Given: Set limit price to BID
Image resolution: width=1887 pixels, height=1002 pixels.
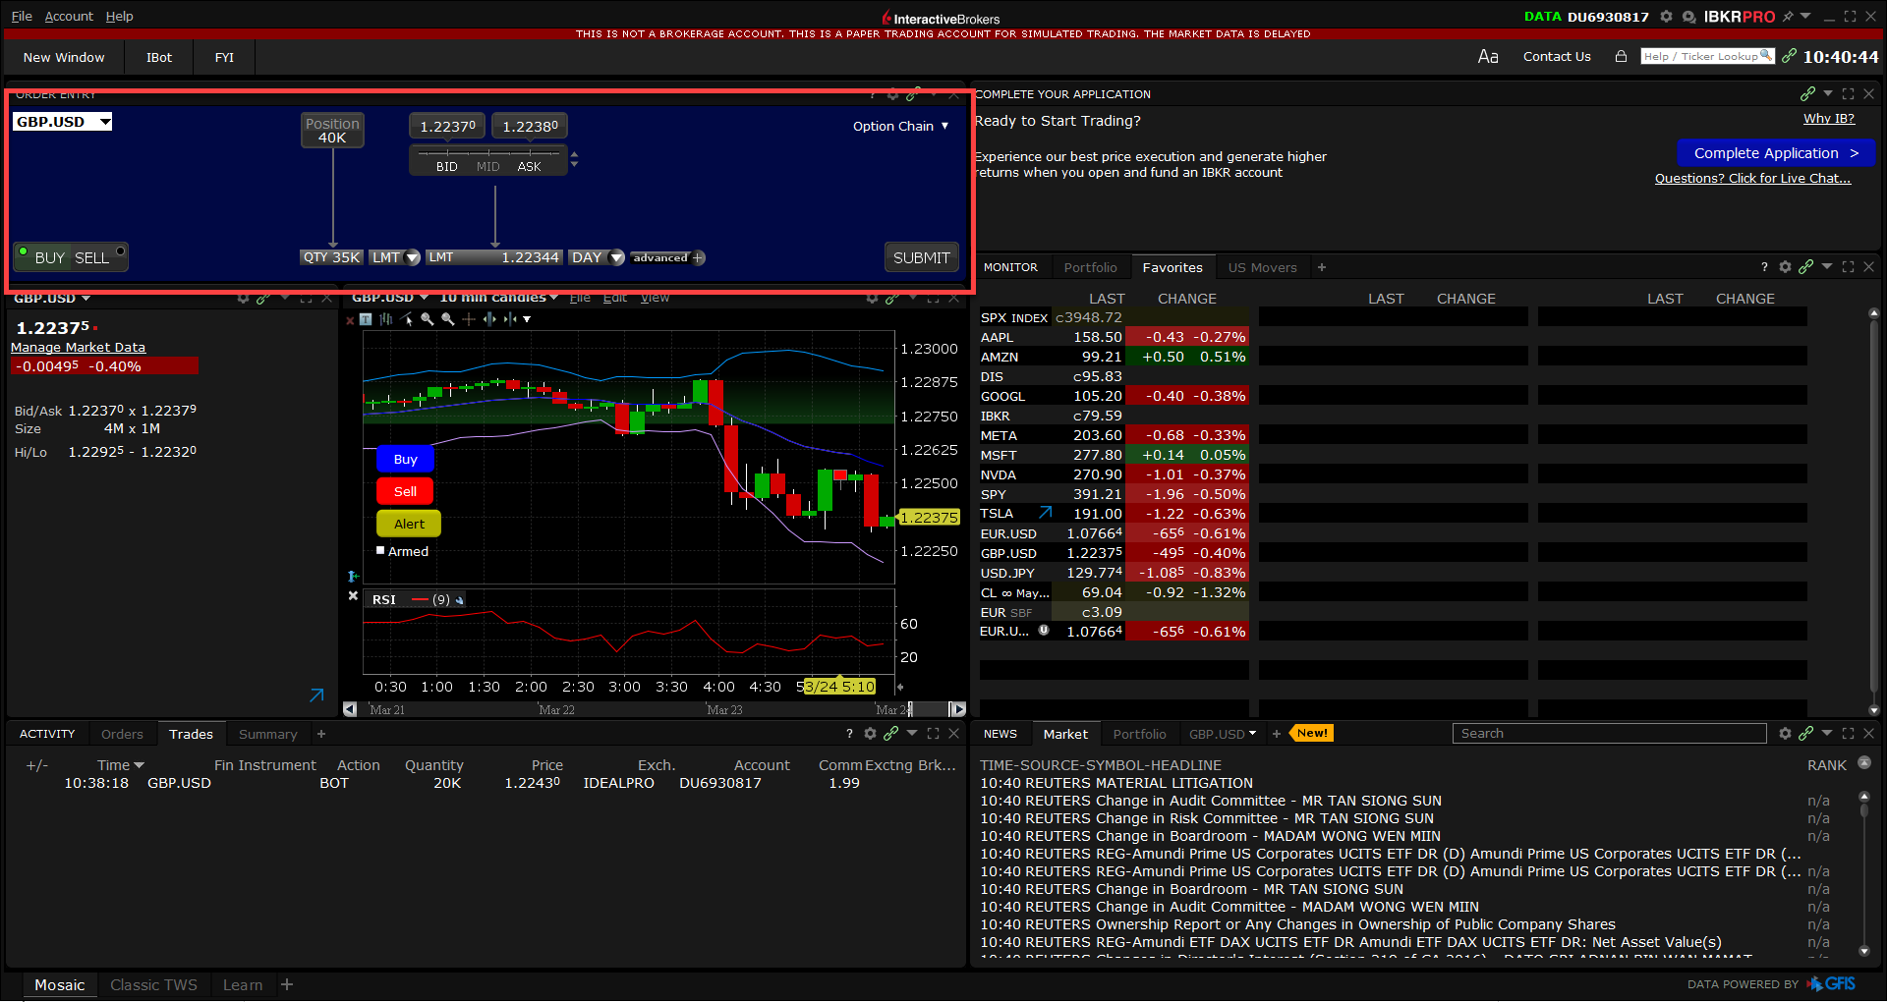Looking at the screenshot, I should pos(447,166).
